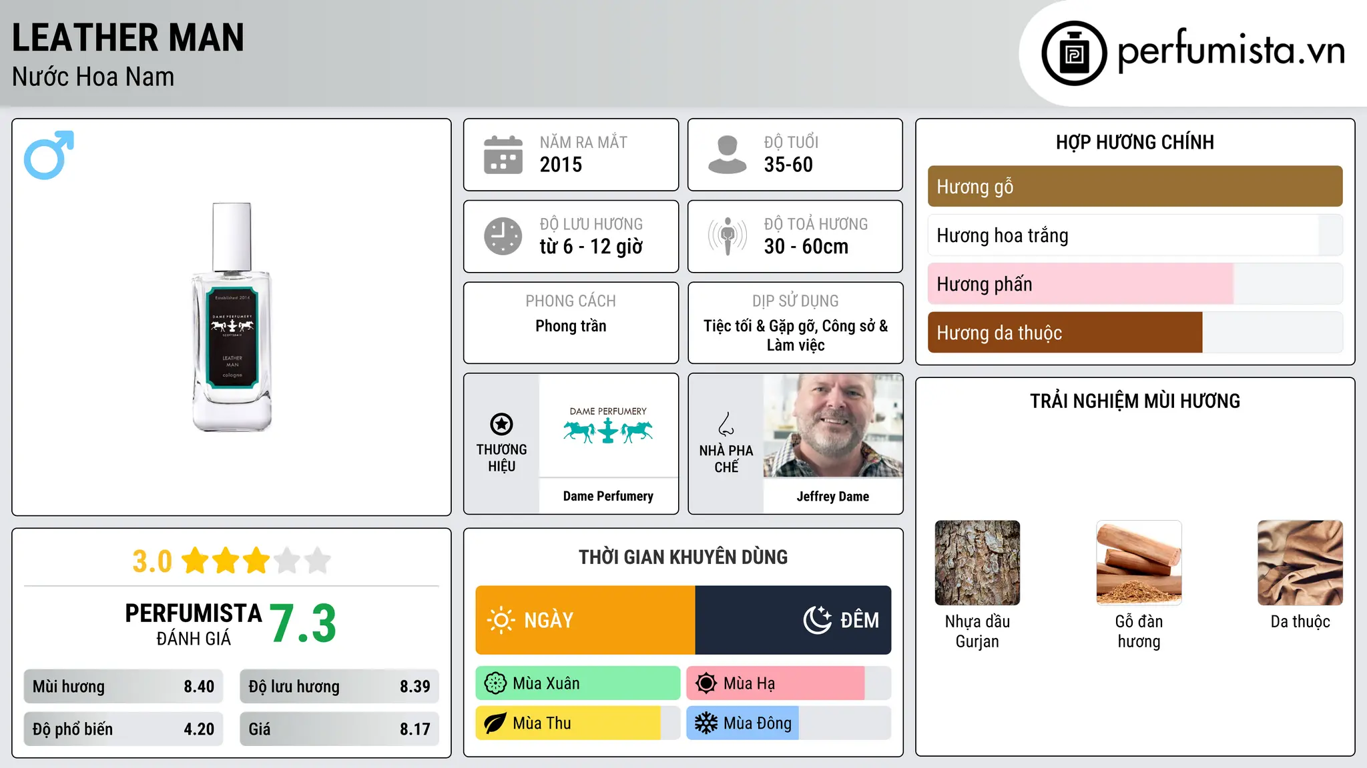Click the moon icon next to Đêm
This screenshot has height=768, width=1367.
[818, 620]
